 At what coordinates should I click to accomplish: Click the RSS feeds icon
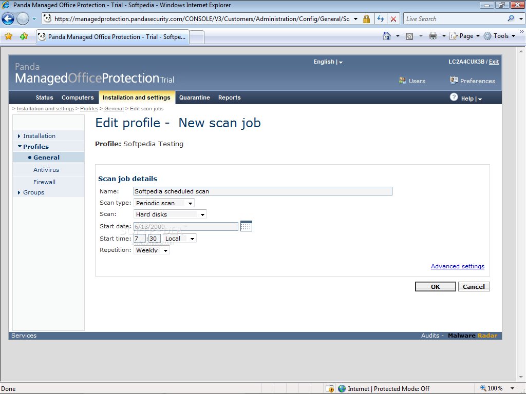(409, 36)
